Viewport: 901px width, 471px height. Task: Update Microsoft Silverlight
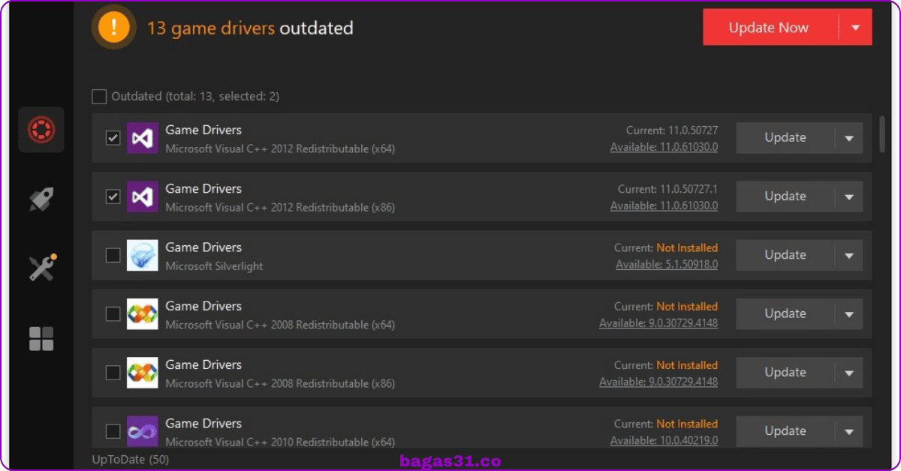785,255
